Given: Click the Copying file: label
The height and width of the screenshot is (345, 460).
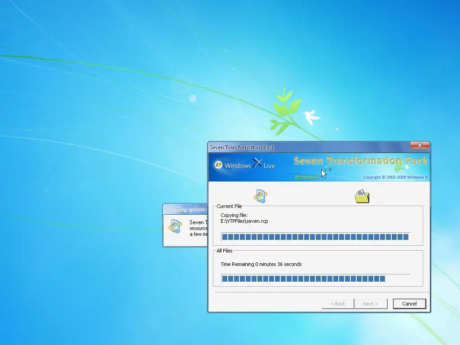Looking at the screenshot, I should 234,215.
